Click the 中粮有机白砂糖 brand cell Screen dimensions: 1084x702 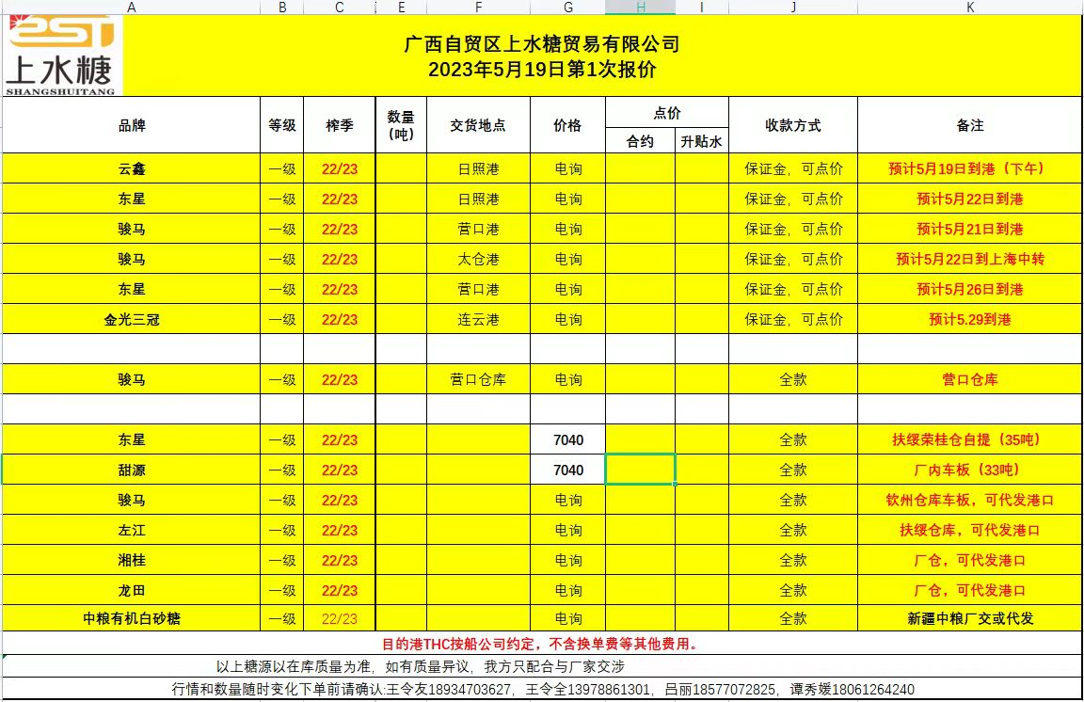(x=132, y=619)
